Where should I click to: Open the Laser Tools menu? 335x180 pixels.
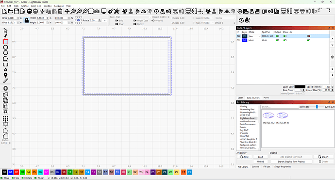click(36, 6)
